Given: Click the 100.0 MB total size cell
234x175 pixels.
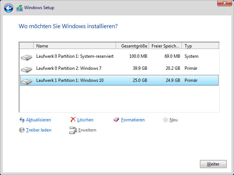Looking at the screenshot, I should [x=138, y=56].
